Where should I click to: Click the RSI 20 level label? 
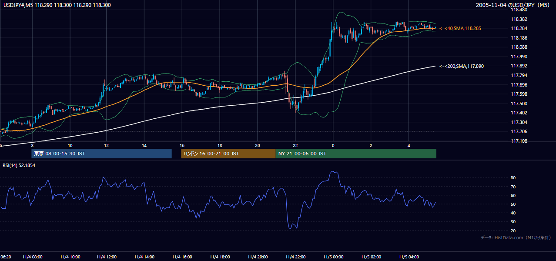pyautogui.click(x=513, y=231)
